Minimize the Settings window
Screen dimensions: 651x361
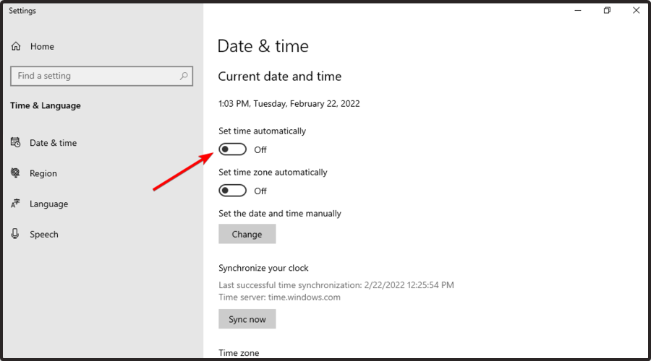pyautogui.click(x=578, y=10)
